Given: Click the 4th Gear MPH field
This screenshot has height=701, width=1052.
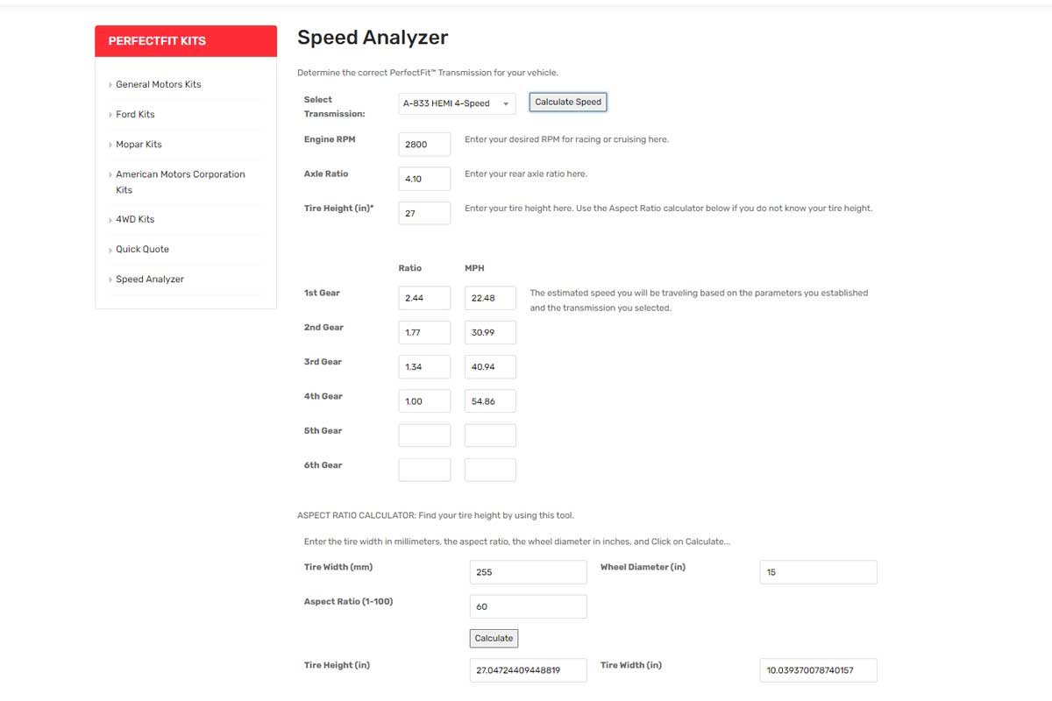Looking at the screenshot, I should tap(490, 401).
